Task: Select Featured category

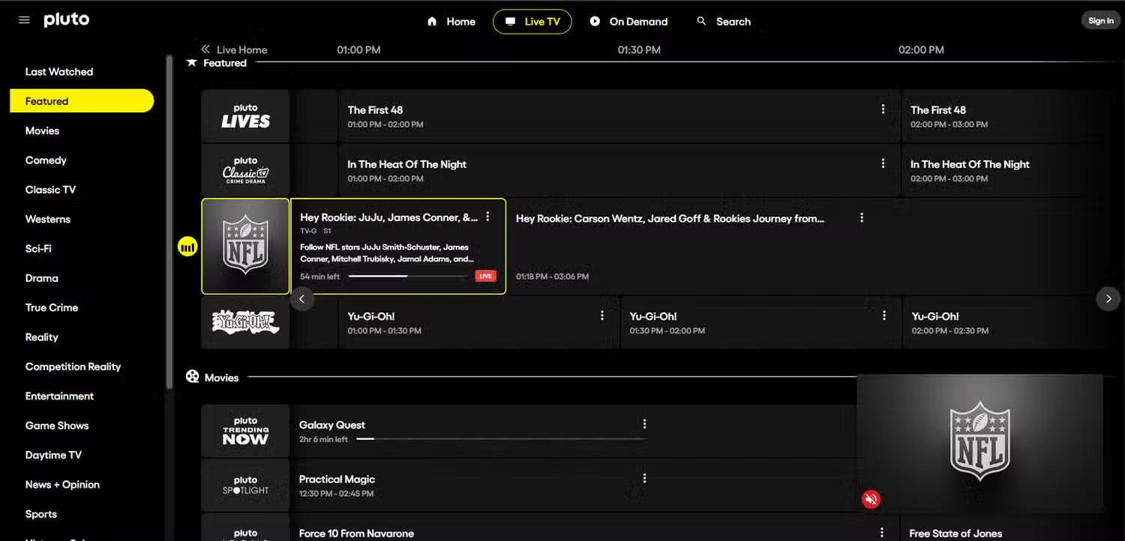Action: point(82,101)
